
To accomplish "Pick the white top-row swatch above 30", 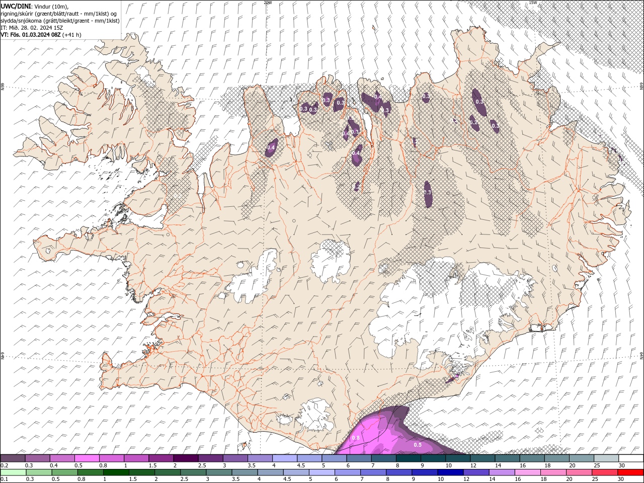I will 631,458.
